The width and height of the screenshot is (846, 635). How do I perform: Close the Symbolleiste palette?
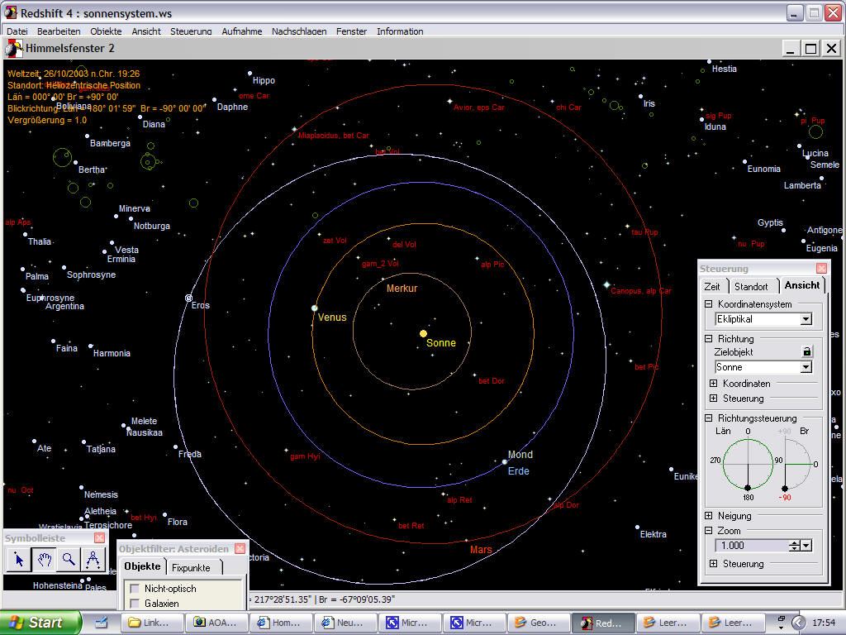click(99, 538)
